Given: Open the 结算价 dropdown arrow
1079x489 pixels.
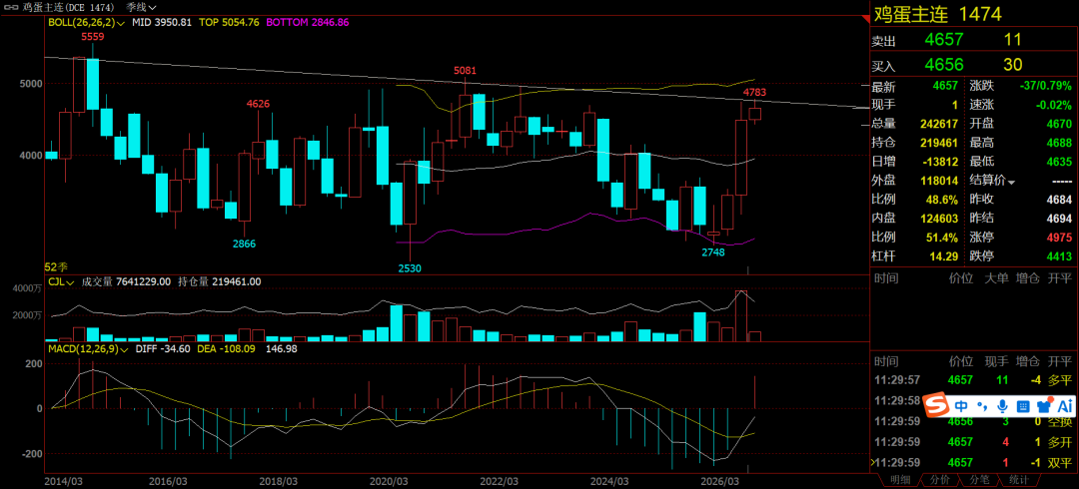Looking at the screenshot, I should [1011, 182].
